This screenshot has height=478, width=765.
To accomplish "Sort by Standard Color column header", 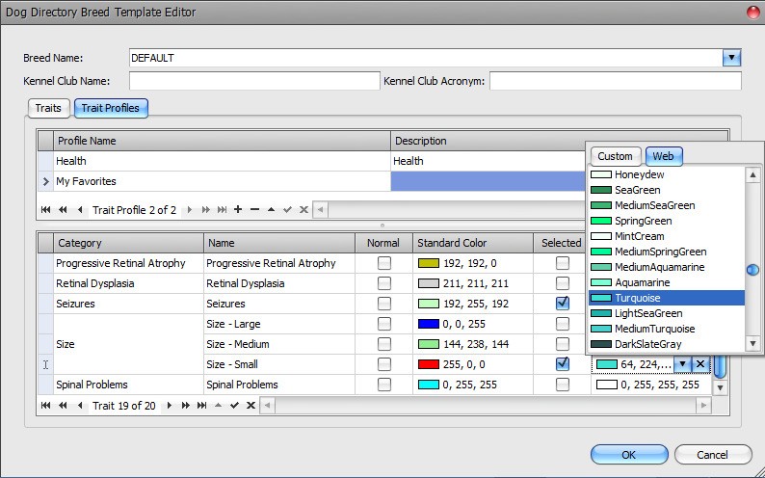I will click(473, 243).
